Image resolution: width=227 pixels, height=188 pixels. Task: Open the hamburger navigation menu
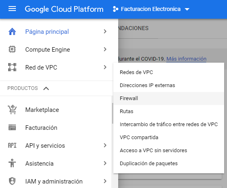point(12,9)
